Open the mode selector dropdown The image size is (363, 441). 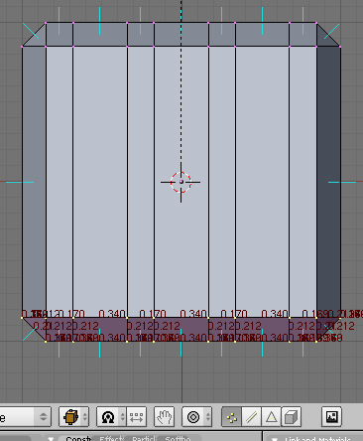(x=25, y=416)
